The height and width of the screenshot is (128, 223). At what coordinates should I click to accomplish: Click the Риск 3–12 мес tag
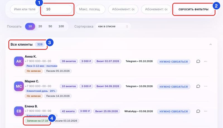click(41, 66)
